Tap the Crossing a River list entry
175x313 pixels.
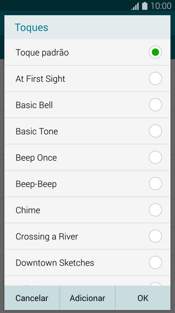click(87, 236)
